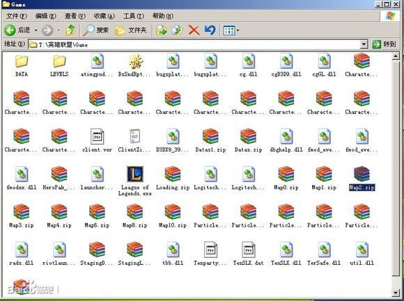
Task: Select the BsSndRpt executable icon
Action: [135, 61]
